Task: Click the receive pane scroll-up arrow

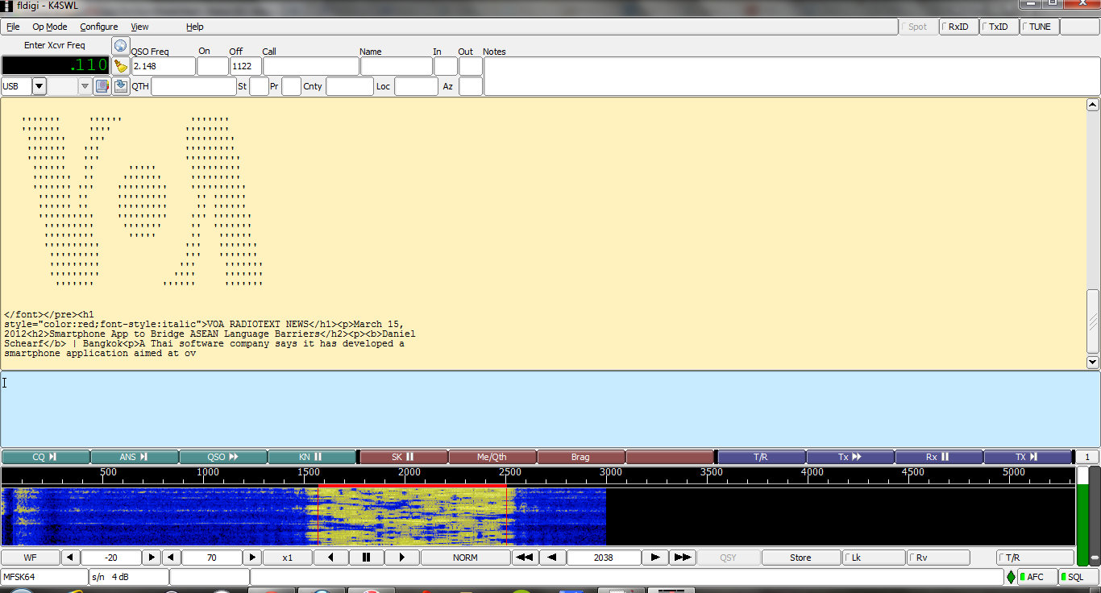Action: point(1093,105)
